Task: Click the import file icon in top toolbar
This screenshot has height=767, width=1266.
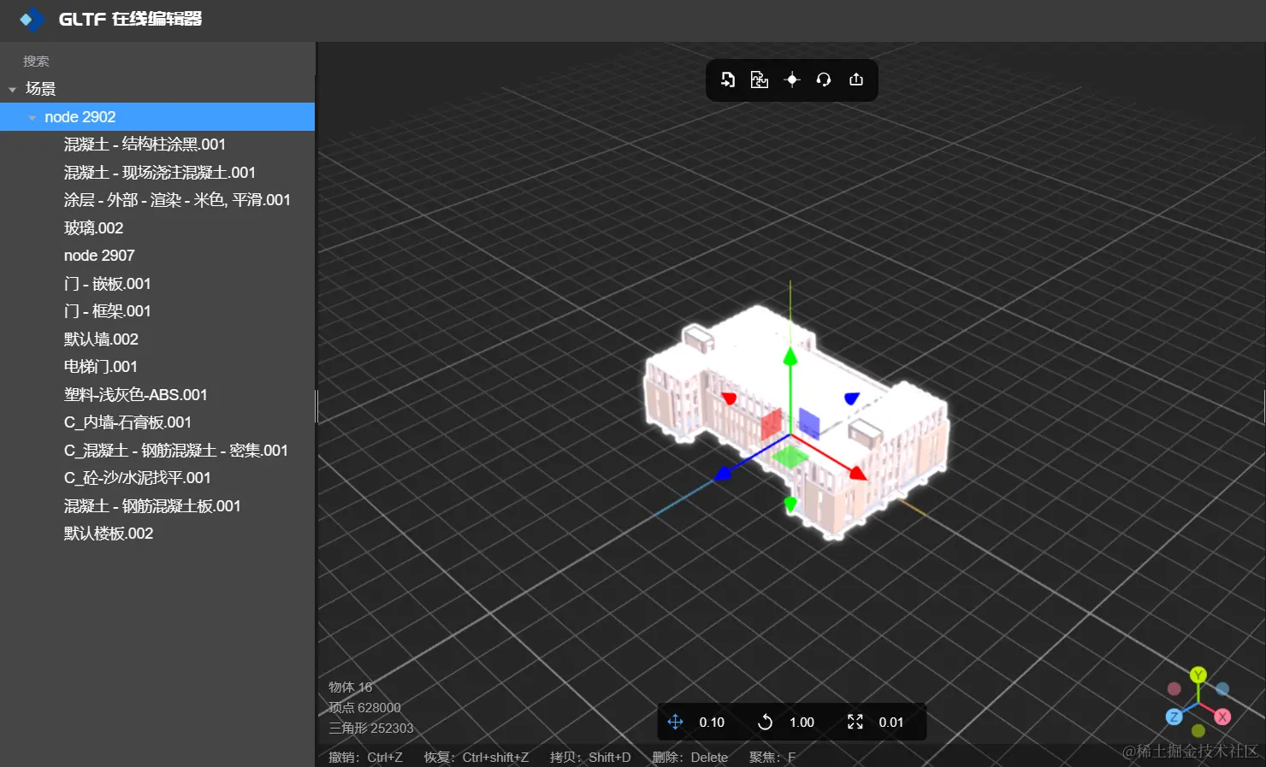Action: click(x=728, y=80)
